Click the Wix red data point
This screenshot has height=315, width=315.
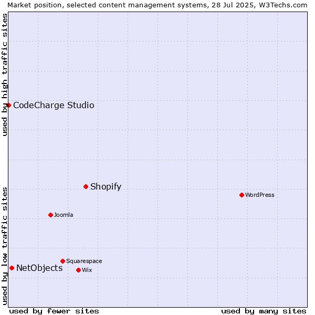click(79, 270)
